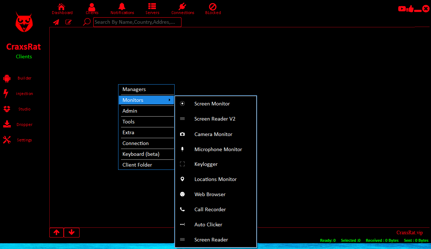Expand the Monitors submenu arrow

[x=169, y=100]
